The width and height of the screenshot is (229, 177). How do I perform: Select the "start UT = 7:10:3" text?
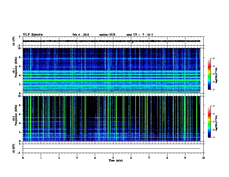[x=140, y=35]
